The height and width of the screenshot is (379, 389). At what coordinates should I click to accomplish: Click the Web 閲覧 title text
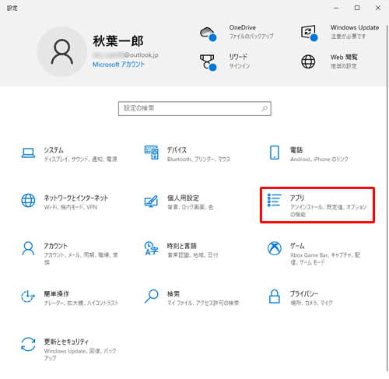344,57
